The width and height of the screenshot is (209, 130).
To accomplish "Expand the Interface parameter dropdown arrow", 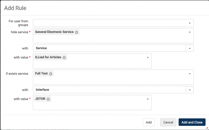I will 190,90.
